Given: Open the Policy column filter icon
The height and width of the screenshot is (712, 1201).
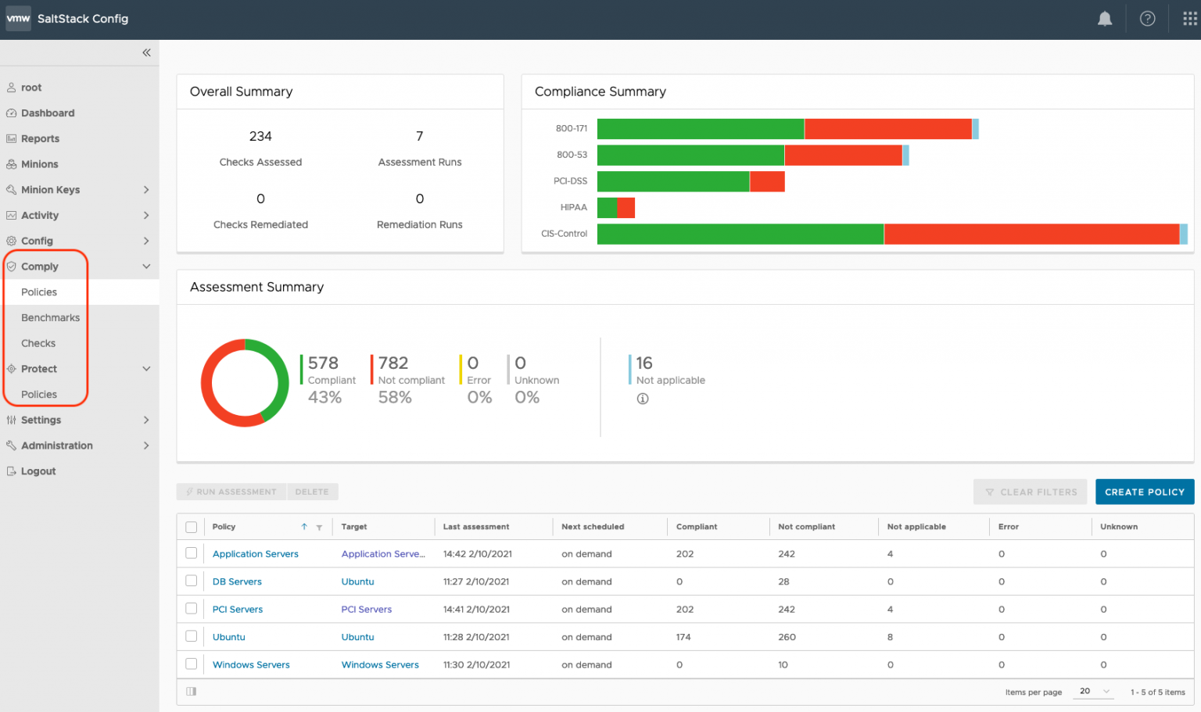Looking at the screenshot, I should tap(319, 528).
